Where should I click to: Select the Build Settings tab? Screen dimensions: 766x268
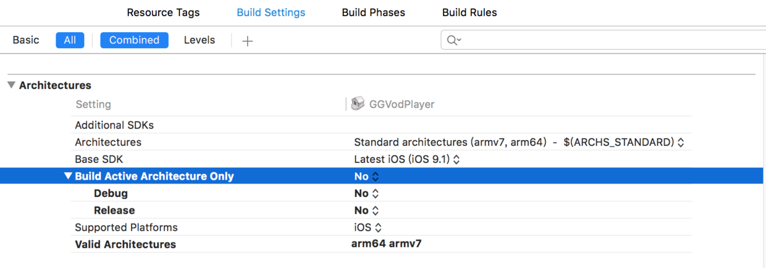pos(271,12)
